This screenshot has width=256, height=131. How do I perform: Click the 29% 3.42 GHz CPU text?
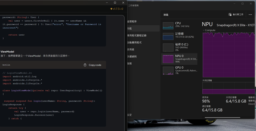[x=182, y=26]
